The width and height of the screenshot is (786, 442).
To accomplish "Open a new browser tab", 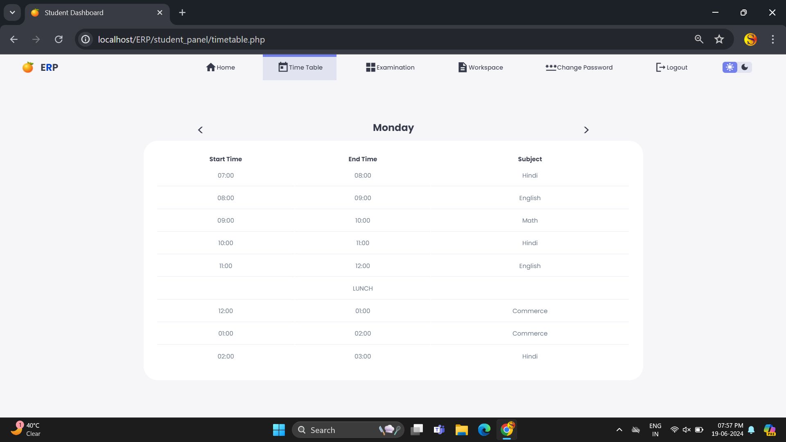I will (182, 12).
